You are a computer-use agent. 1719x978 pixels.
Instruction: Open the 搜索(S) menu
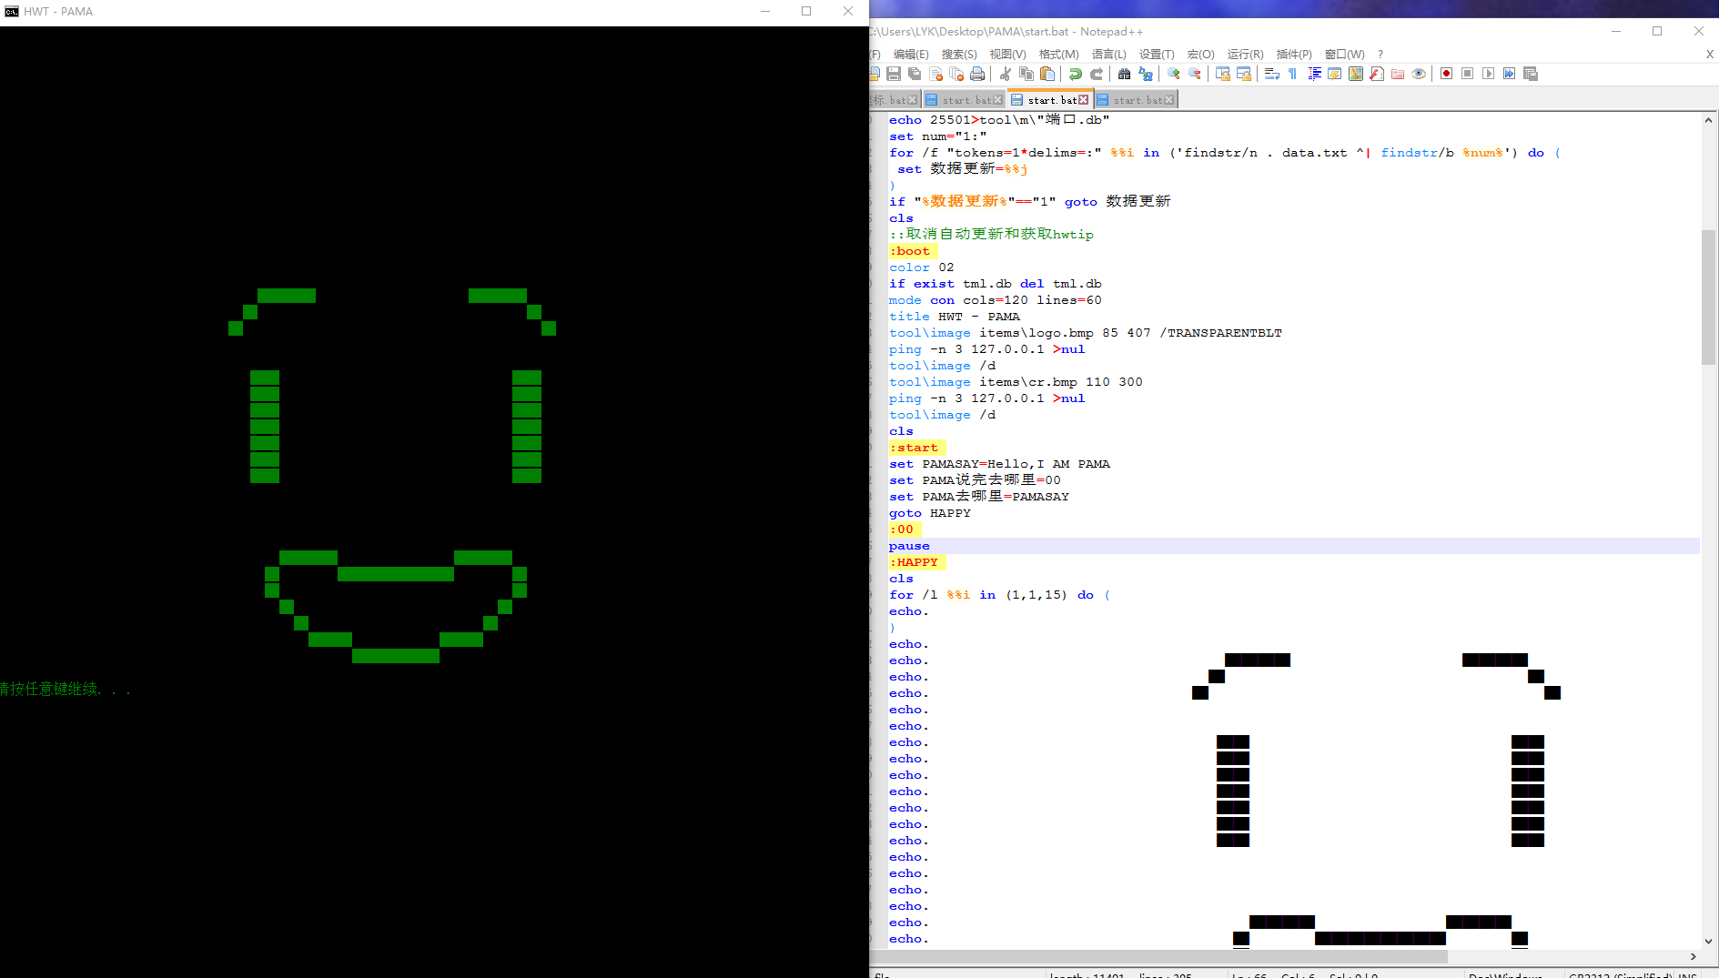click(959, 55)
